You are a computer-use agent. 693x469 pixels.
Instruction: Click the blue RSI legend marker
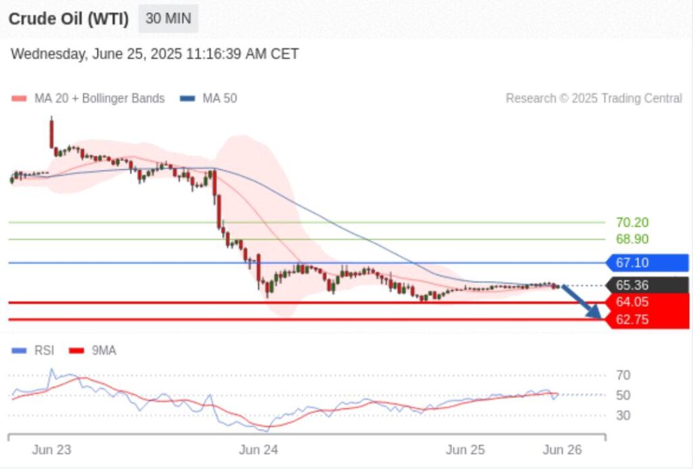pos(20,351)
